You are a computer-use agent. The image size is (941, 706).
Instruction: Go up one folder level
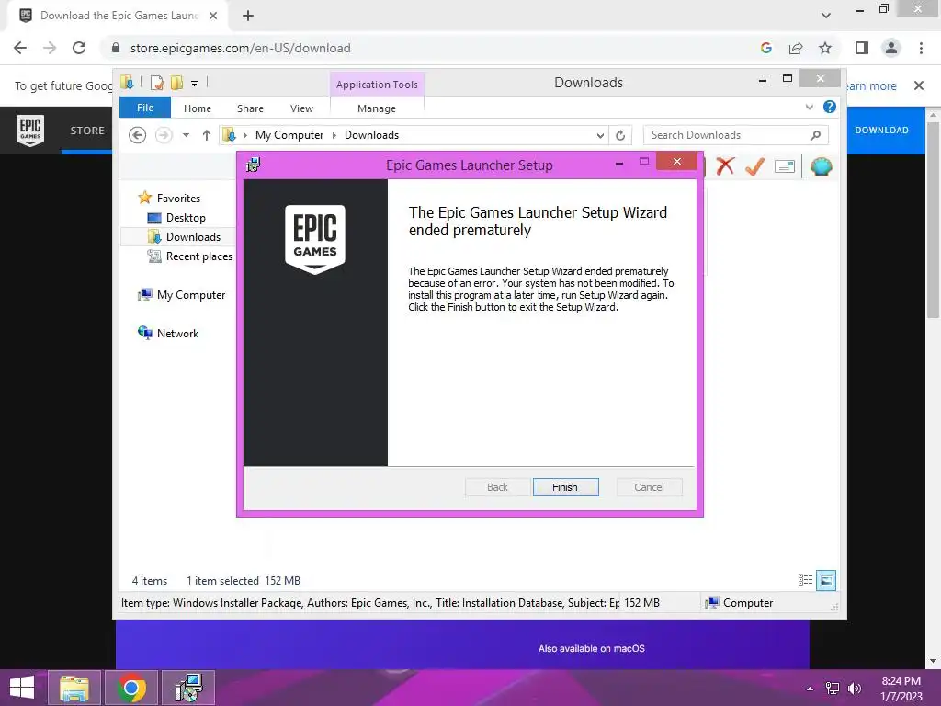(x=207, y=135)
